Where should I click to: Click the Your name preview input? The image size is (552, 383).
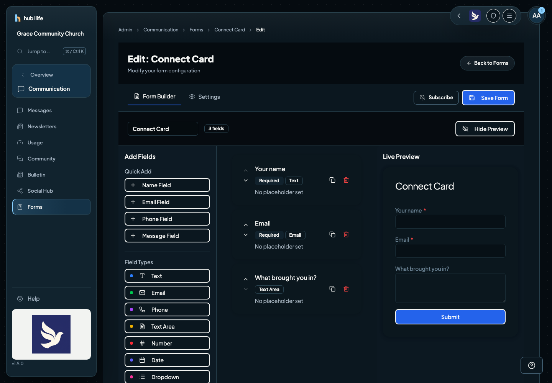pyautogui.click(x=450, y=222)
